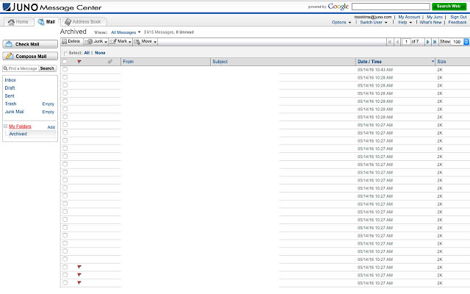Open the Move dropdown arrow
This screenshot has height=294, width=470.
(x=155, y=42)
